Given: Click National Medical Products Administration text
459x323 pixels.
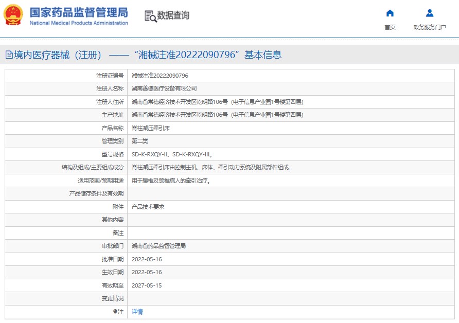Looking at the screenshot, I should 79,23.
